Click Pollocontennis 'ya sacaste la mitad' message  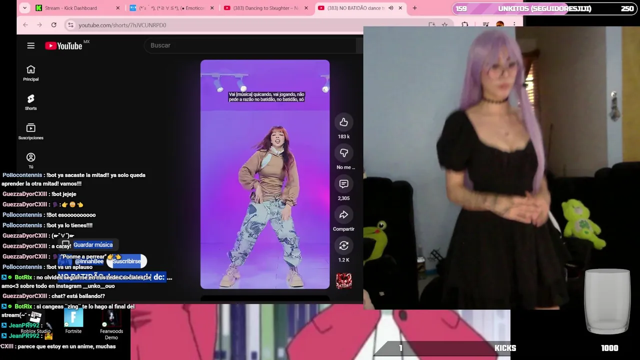[x=74, y=179]
